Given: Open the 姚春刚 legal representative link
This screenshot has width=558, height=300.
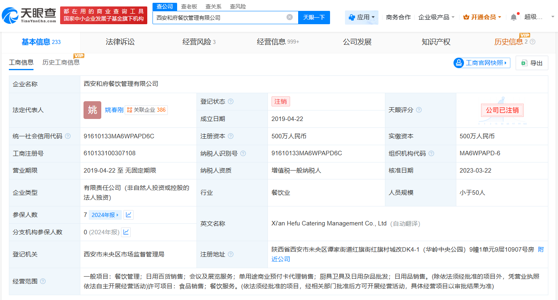Looking at the screenshot, I should 114,110.
